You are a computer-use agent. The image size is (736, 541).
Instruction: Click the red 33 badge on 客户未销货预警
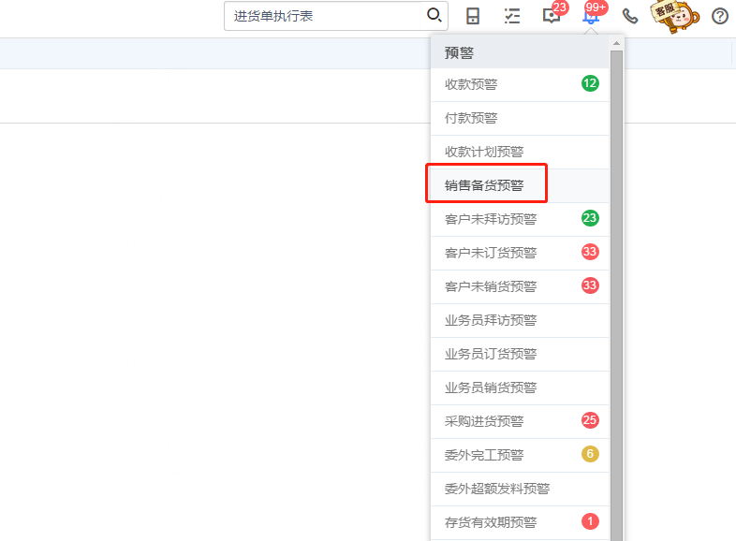click(590, 285)
